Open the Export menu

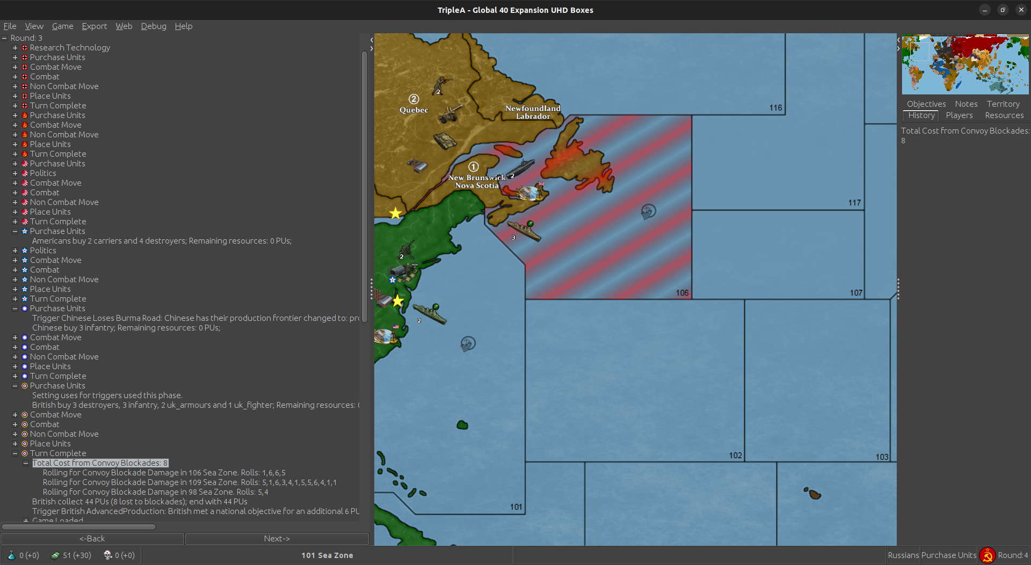click(x=94, y=26)
